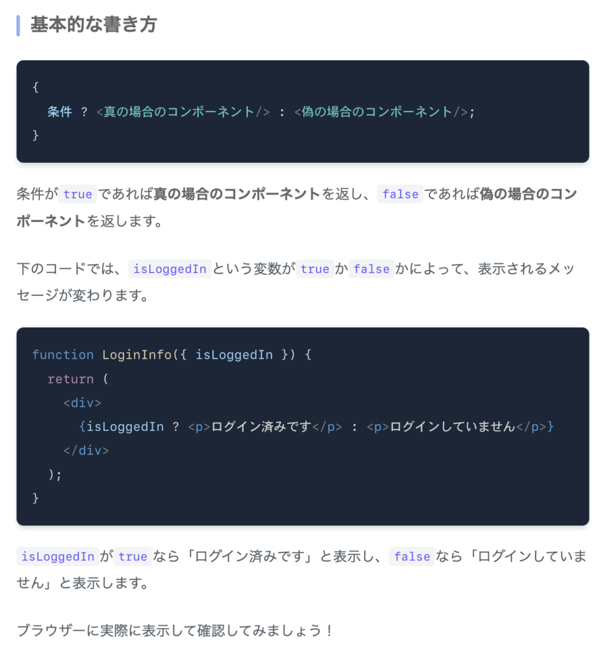The height and width of the screenshot is (649, 599).
Task: Click the closing </div> tag in the code
Action: pyautogui.click(x=86, y=451)
